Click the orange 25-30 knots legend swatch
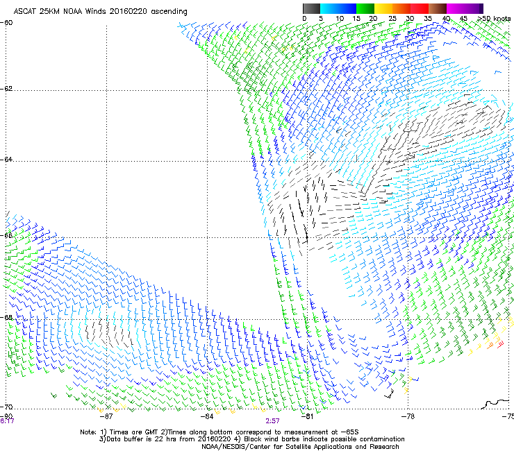Viewport: 514px width, 451px height. click(401, 8)
